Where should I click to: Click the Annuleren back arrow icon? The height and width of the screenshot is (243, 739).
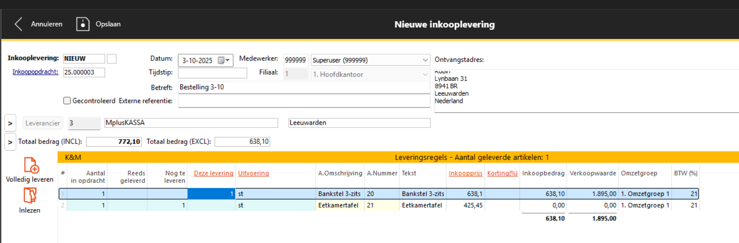pos(18,24)
